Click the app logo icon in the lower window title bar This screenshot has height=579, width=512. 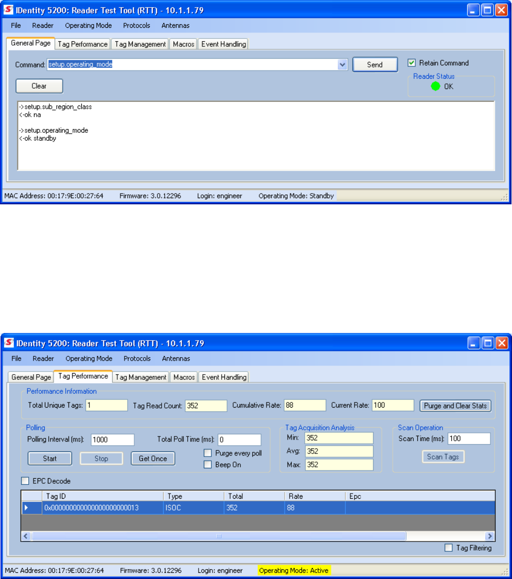tap(9, 343)
